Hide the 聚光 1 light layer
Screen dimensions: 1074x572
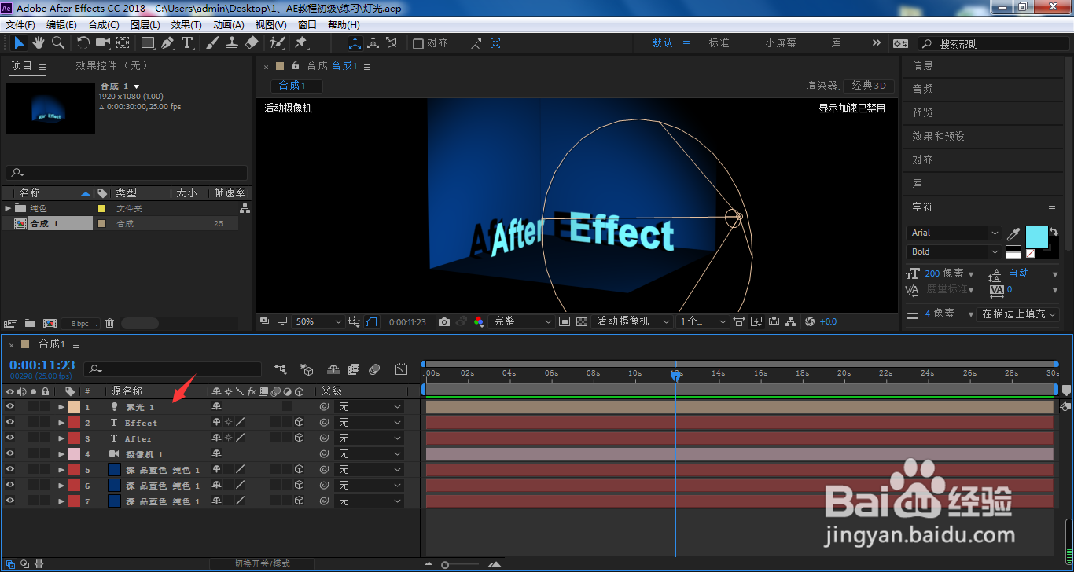pyautogui.click(x=10, y=407)
